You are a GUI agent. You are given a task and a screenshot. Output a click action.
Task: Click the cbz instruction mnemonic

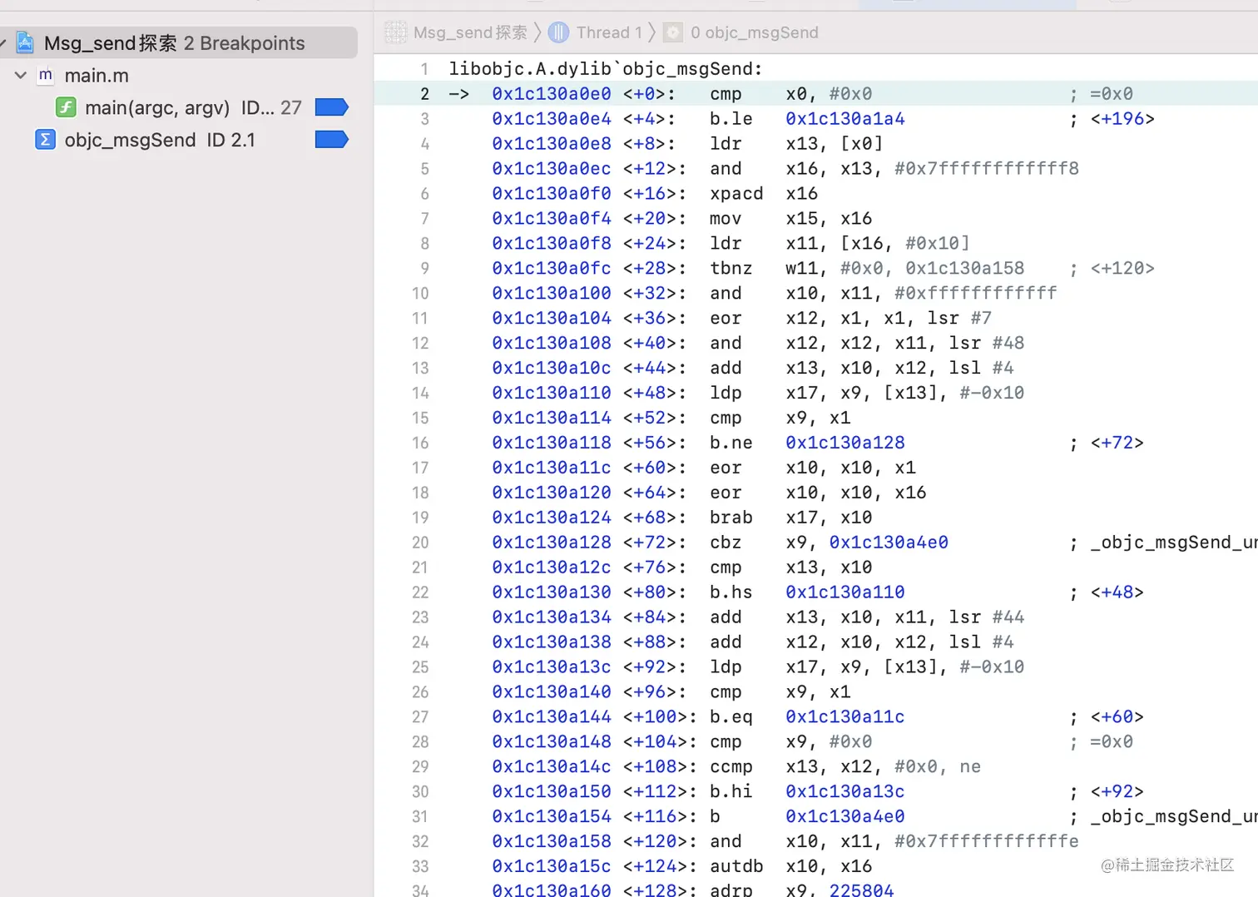pos(726,543)
